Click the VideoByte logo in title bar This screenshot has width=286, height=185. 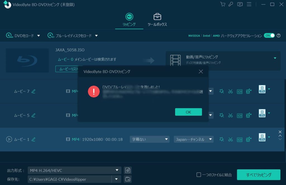click(x=7, y=4)
